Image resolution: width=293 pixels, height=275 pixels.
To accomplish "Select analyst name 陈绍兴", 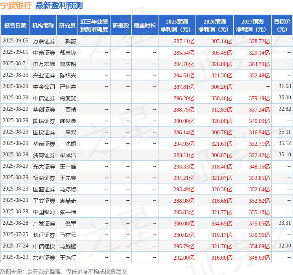I will [68, 75].
